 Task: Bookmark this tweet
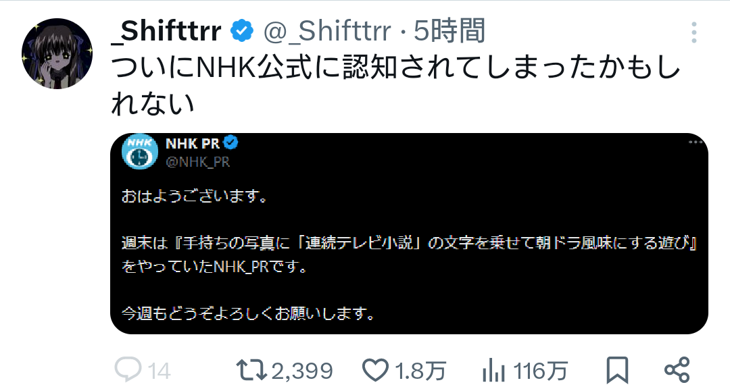(x=616, y=369)
